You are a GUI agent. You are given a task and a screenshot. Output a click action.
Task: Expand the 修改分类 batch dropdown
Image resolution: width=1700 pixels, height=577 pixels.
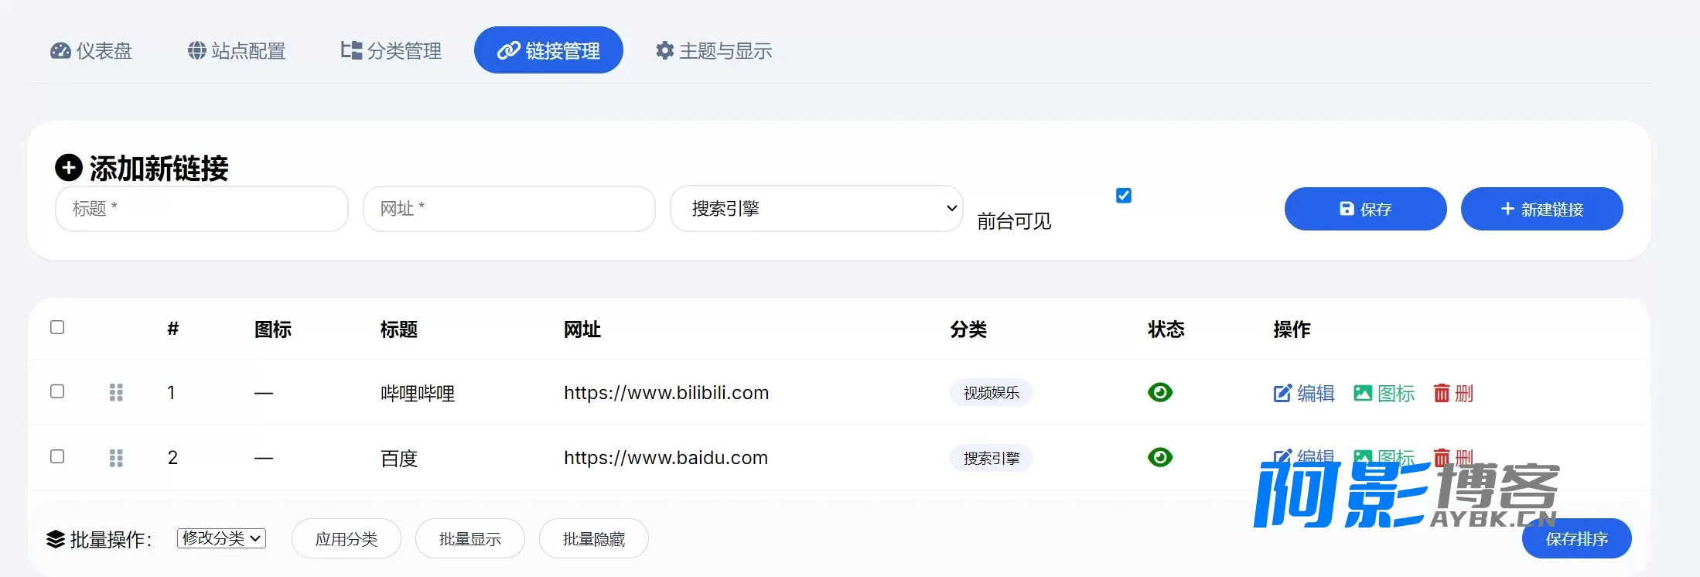pos(221,538)
